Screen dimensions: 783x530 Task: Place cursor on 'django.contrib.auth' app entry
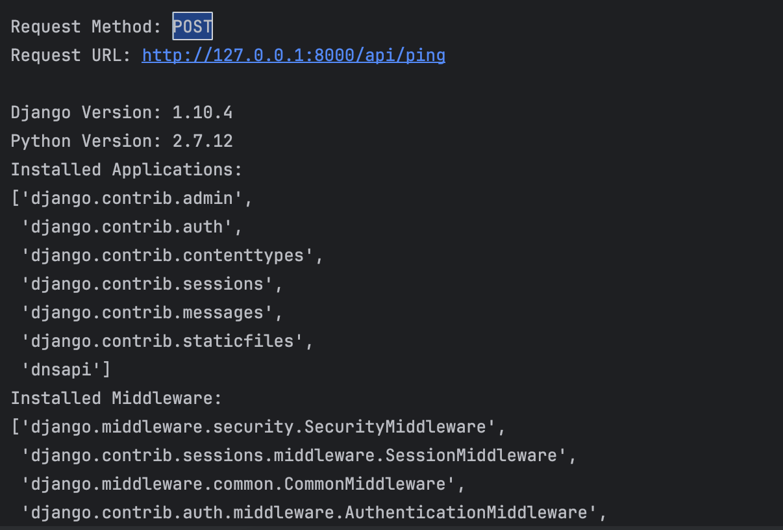tap(131, 227)
